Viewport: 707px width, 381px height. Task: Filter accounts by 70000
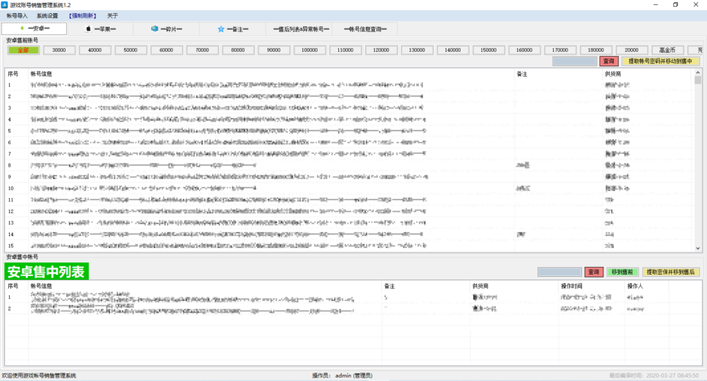202,50
